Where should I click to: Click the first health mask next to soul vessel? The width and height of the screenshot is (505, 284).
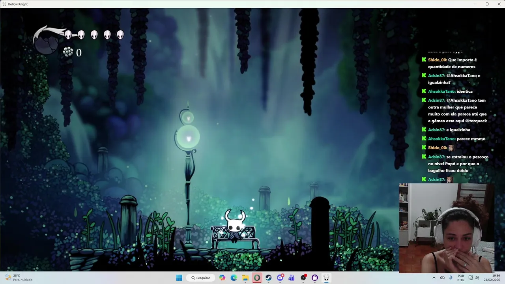tap(68, 35)
